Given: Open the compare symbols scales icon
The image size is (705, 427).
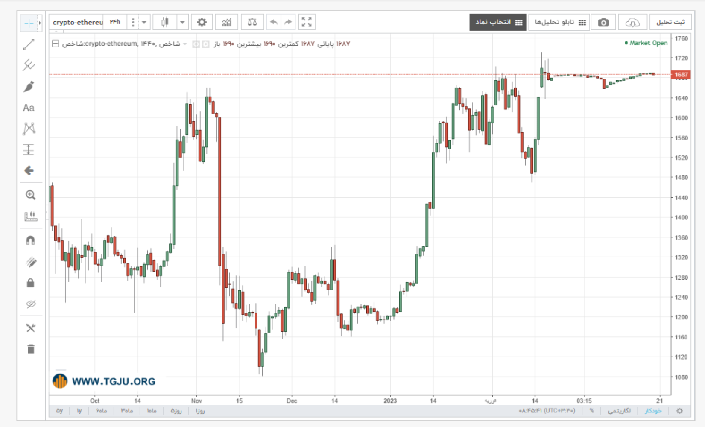Looking at the screenshot, I should (x=252, y=22).
